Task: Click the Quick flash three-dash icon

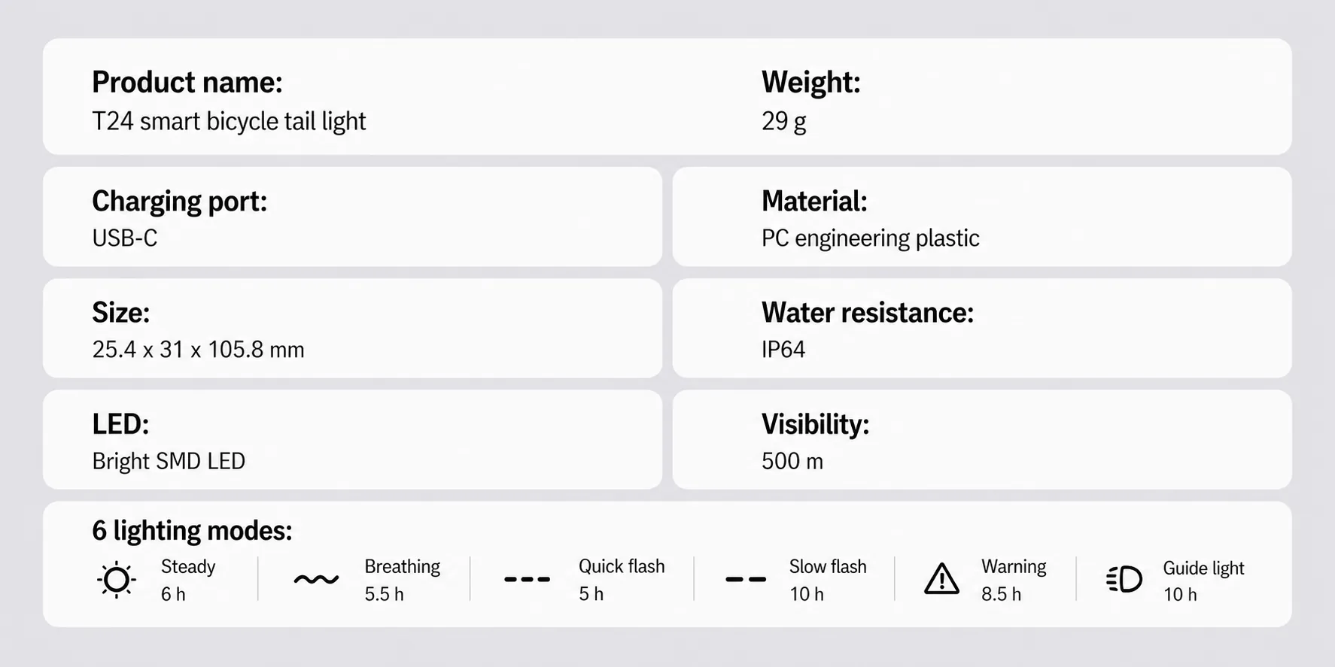Action: pyautogui.click(x=527, y=580)
